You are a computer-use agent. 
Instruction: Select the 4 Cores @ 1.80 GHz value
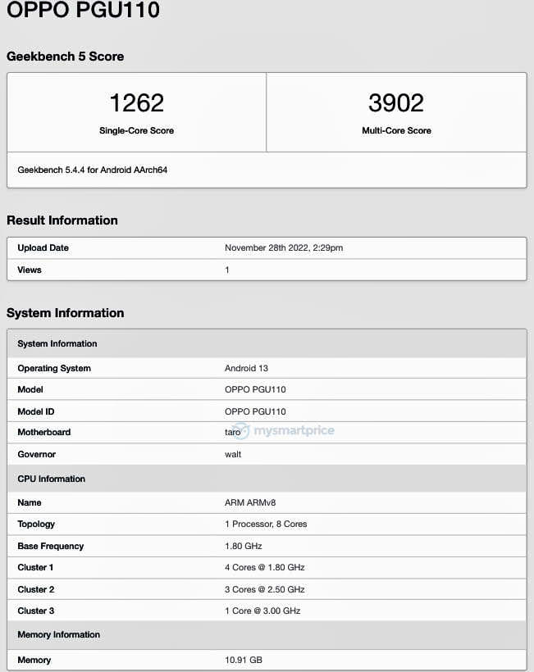[265, 567]
